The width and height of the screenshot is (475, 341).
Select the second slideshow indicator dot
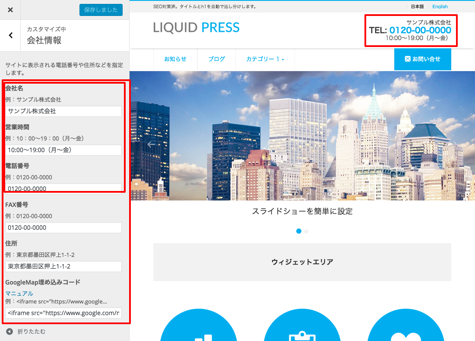click(306, 231)
